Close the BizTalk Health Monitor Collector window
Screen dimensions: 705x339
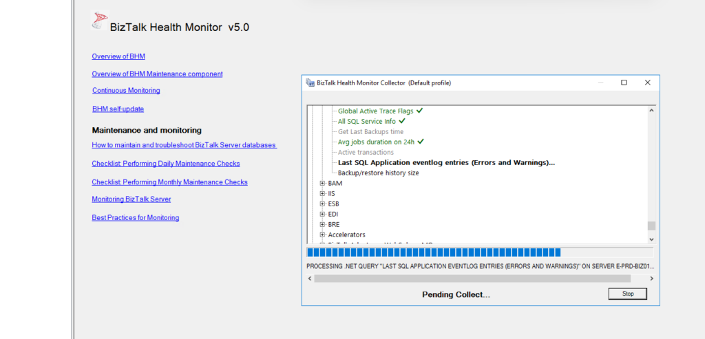(647, 83)
